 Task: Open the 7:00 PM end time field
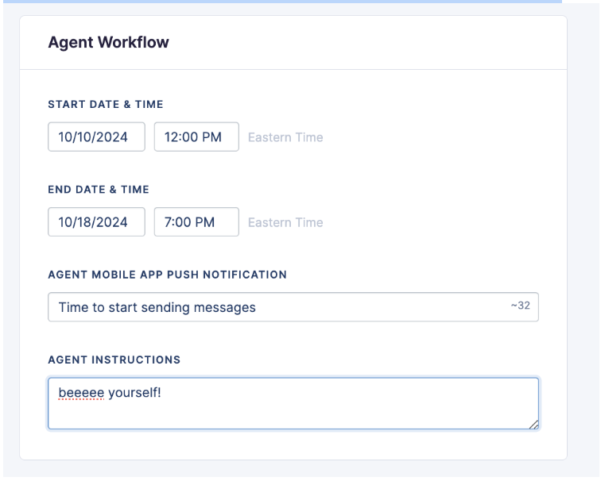(x=196, y=221)
